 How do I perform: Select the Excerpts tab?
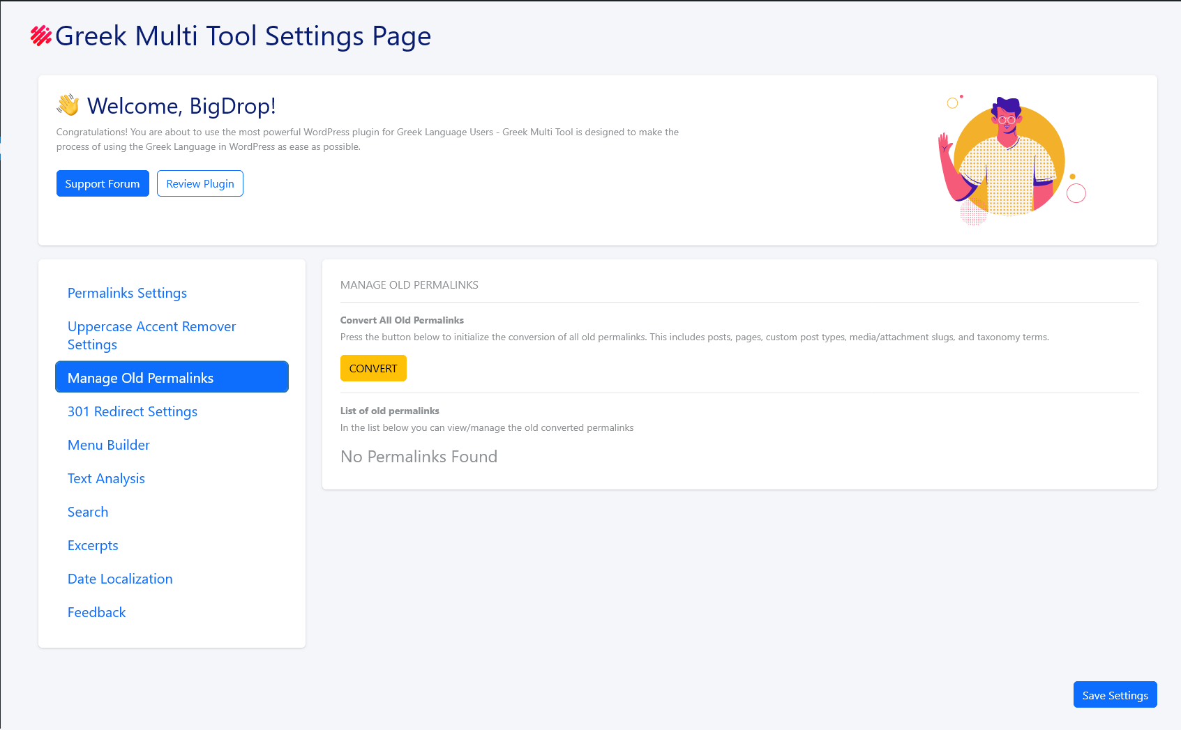93,545
